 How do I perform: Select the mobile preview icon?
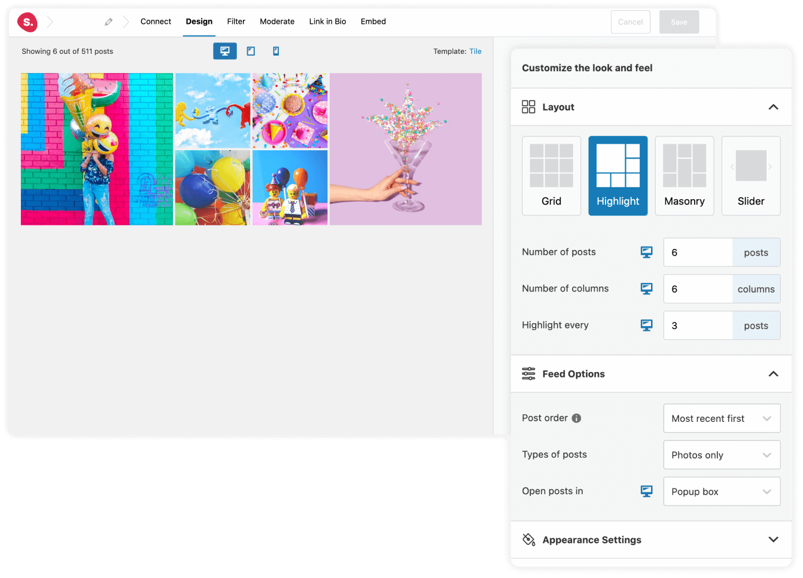(276, 51)
